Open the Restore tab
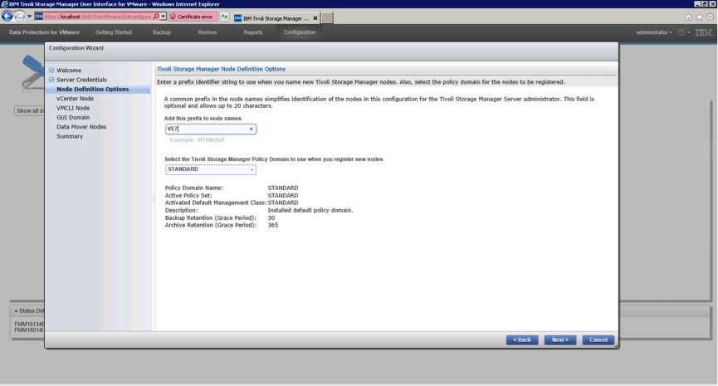The width and height of the screenshot is (718, 386). pos(208,32)
